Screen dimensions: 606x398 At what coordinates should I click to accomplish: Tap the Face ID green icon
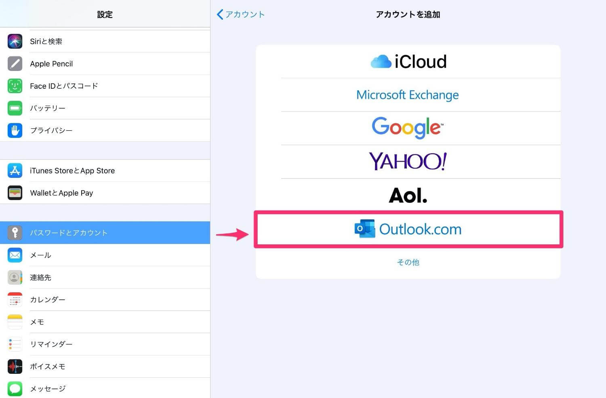point(15,86)
